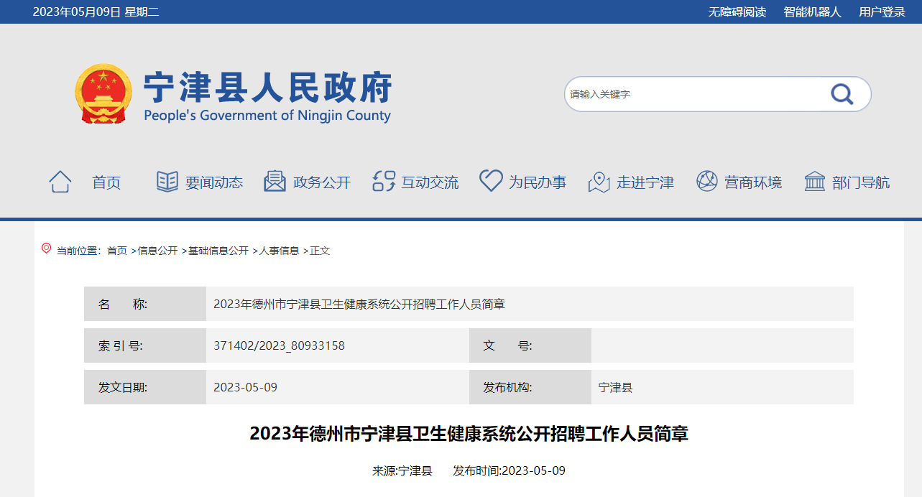This screenshot has width=922, height=497.
Task: Click the 发文日期 value 2023-05-09
Action: [x=245, y=387]
